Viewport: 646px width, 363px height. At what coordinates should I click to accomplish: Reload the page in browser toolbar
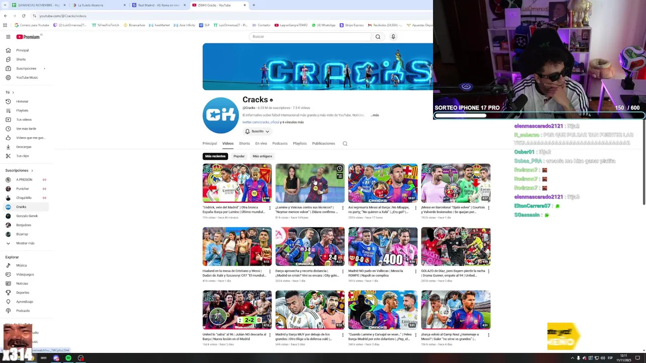[23, 16]
